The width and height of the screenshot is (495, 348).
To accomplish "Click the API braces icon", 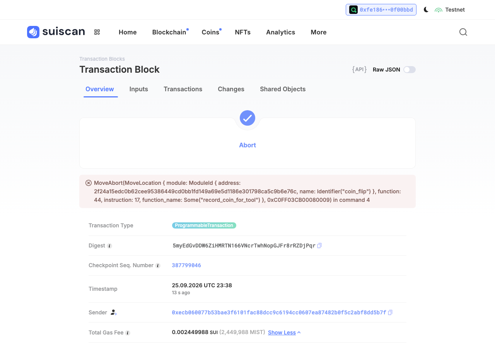I will [x=359, y=70].
